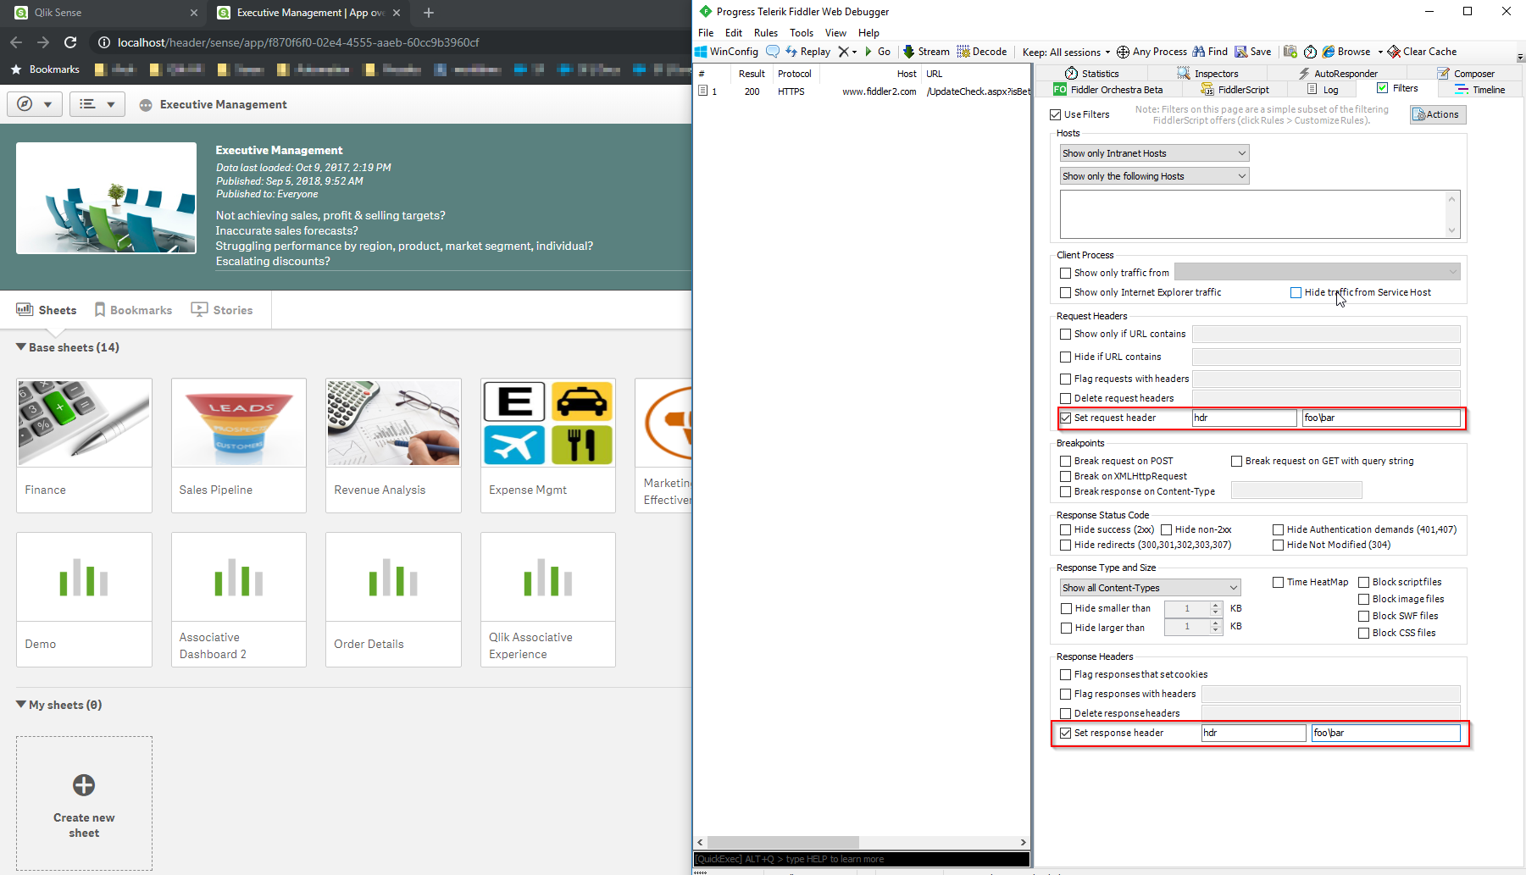Click the Hosts list scroll down arrow
Screen dimensions: 1526x875
[x=1451, y=230]
